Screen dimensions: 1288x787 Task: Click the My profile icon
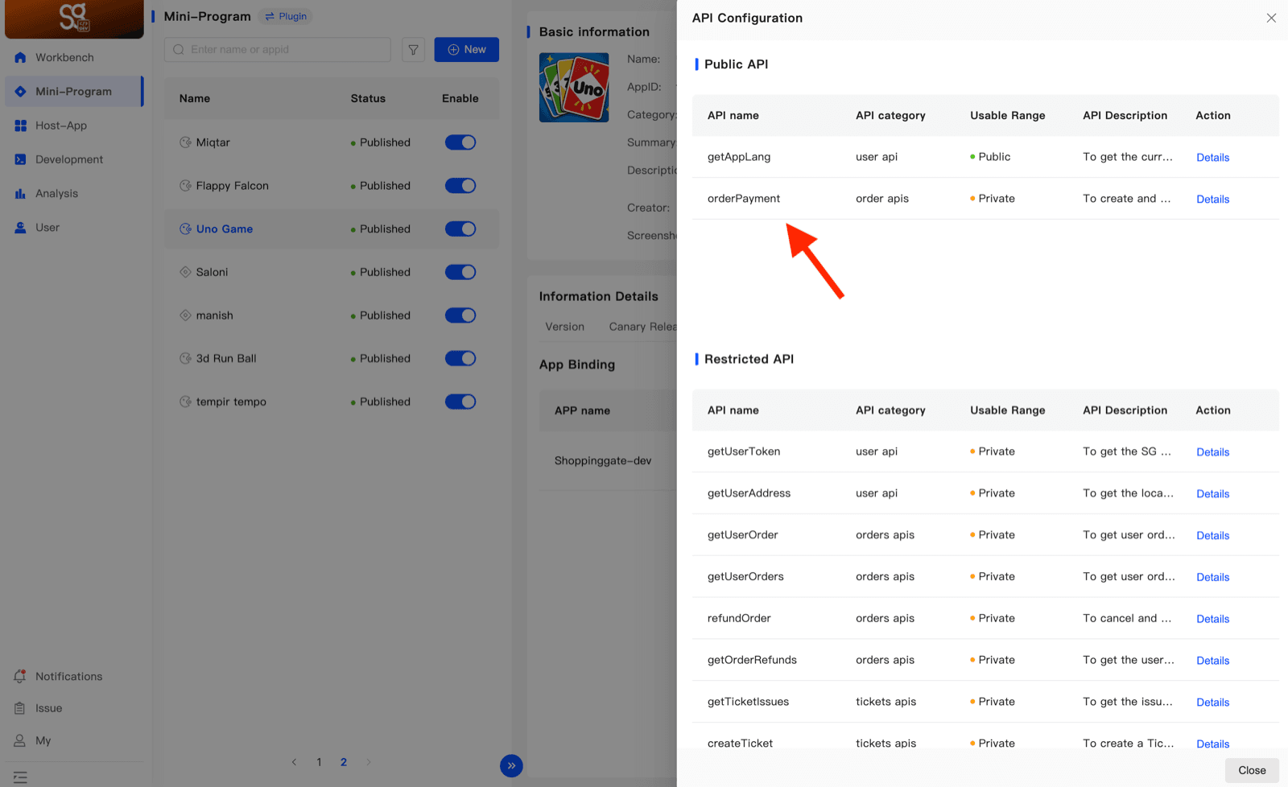(x=20, y=740)
